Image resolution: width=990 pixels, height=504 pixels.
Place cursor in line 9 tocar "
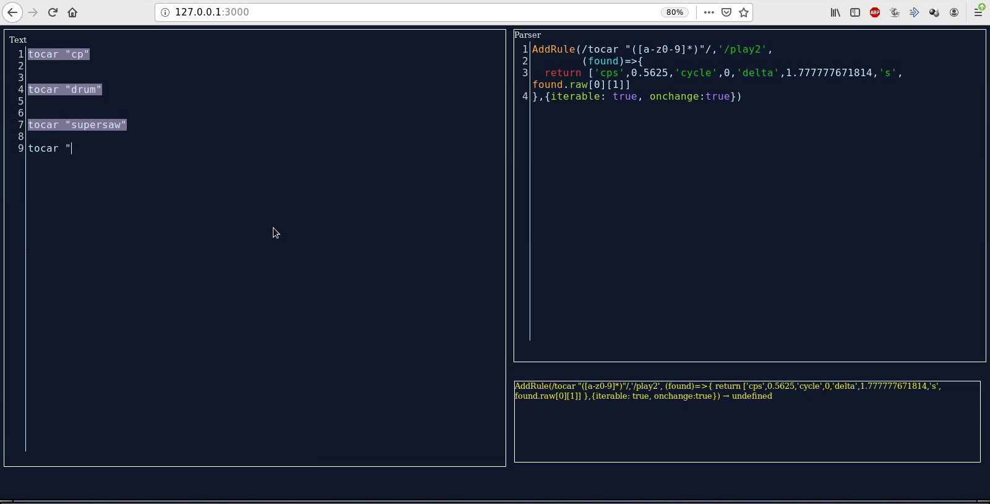pyautogui.click(x=49, y=149)
